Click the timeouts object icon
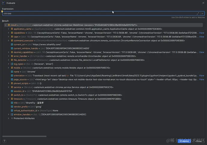Screen dimensions: 207x145 (12, 99)
